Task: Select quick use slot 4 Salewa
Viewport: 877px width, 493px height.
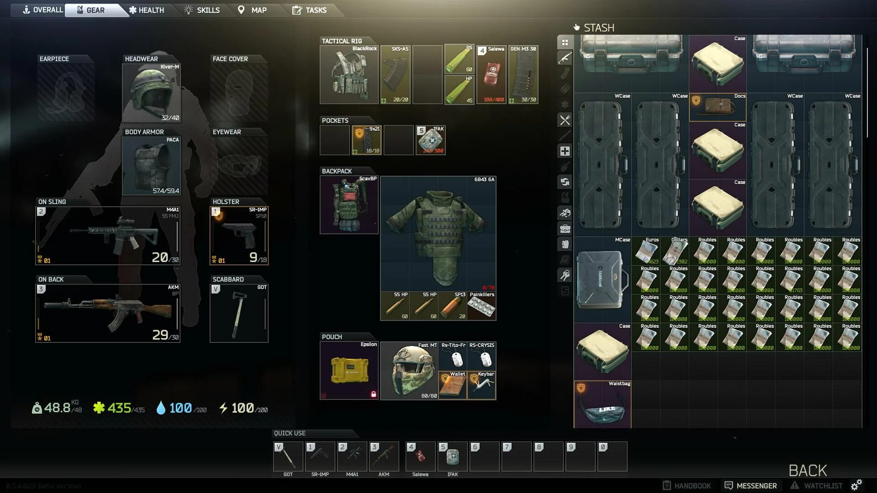Action: (x=420, y=456)
